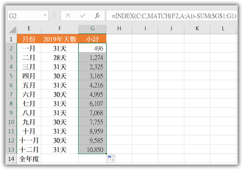Select cell containing 十一月
This screenshot has height=170, width=243.
pyautogui.click(x=29, y=140)
